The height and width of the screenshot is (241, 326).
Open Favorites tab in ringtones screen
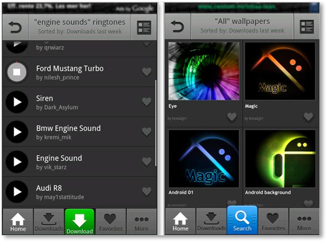point(111,222)
